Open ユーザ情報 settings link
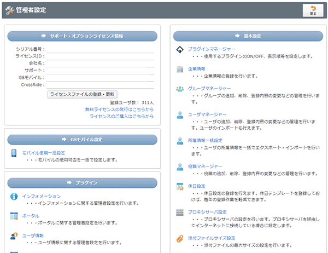Screen dimensions: 328x253 pyautogui.click(x=33, y=235)
